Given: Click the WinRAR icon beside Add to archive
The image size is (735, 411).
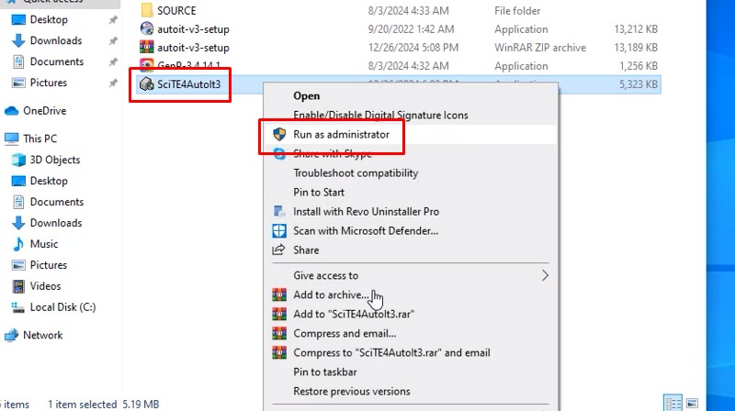Looking at the screenshot, I should pyautogui.click(x=279, y=295).
